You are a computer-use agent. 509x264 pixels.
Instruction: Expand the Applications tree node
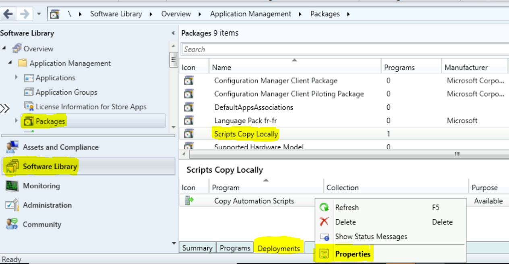17,77
